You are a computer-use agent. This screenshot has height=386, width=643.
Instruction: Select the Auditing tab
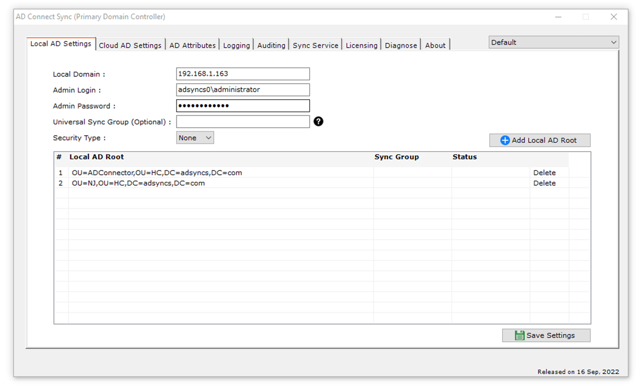(271, 46)
